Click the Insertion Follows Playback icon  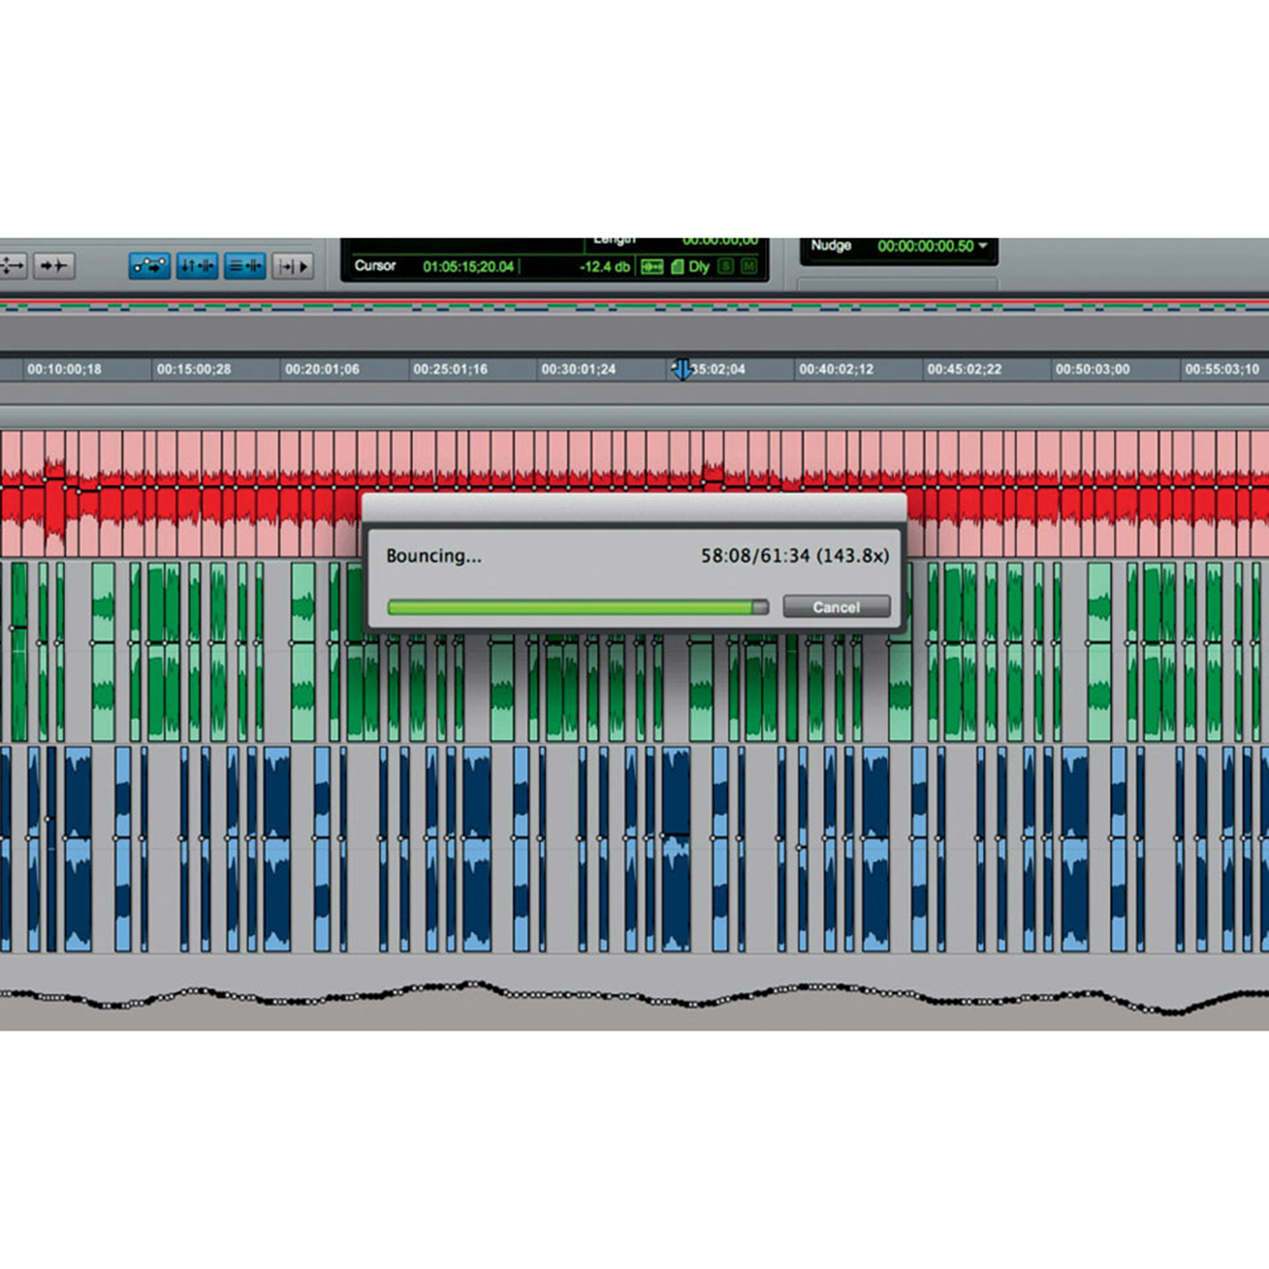click(x=294, y=266)
